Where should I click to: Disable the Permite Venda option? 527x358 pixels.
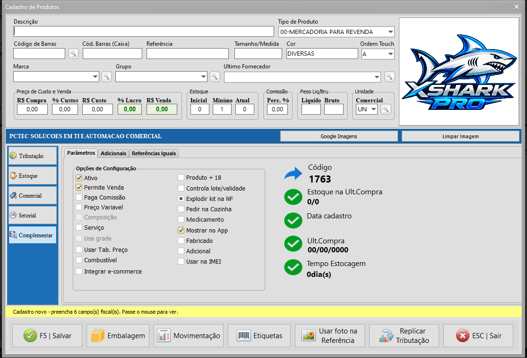pyautogui.click(x=79, y=187)
